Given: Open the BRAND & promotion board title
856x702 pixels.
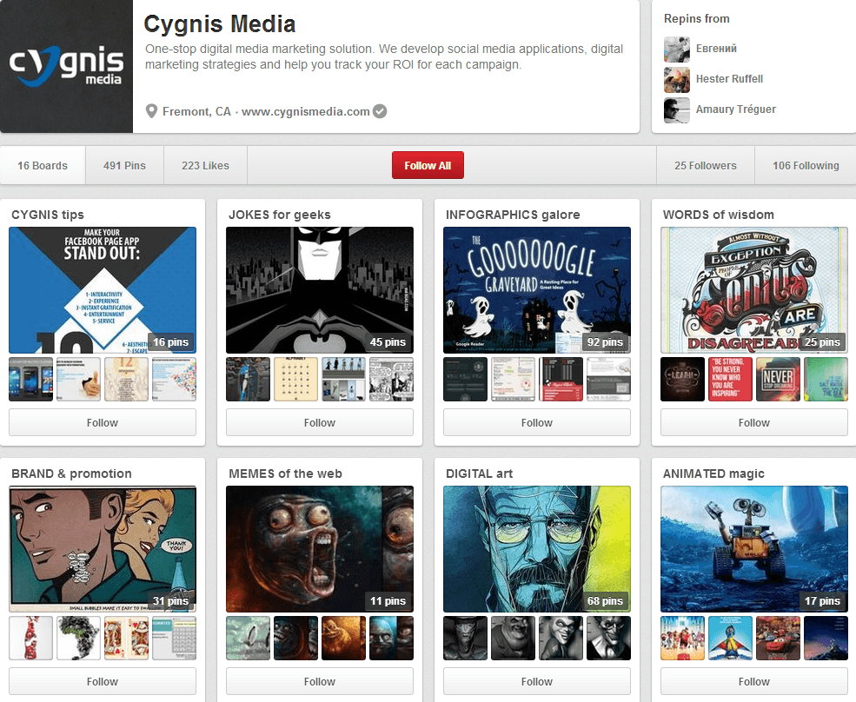Looking at the screenshot, I should coord(71,474).
